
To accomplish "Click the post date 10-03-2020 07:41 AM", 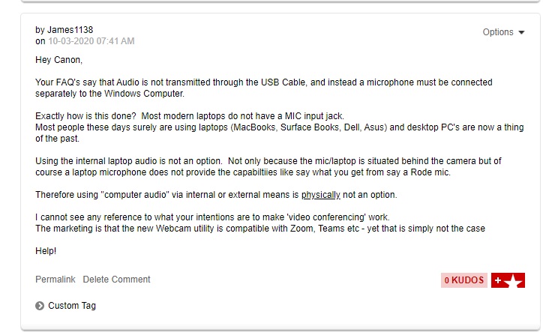I will point(91,41).
